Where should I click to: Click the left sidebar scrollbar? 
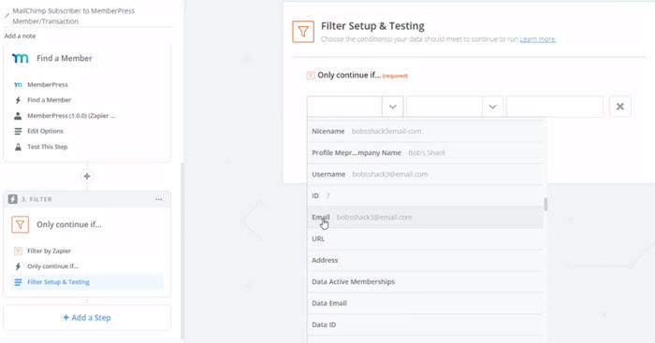coord(182,250)
